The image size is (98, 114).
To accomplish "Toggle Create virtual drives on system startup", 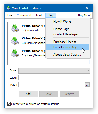I will click(9, 104).
